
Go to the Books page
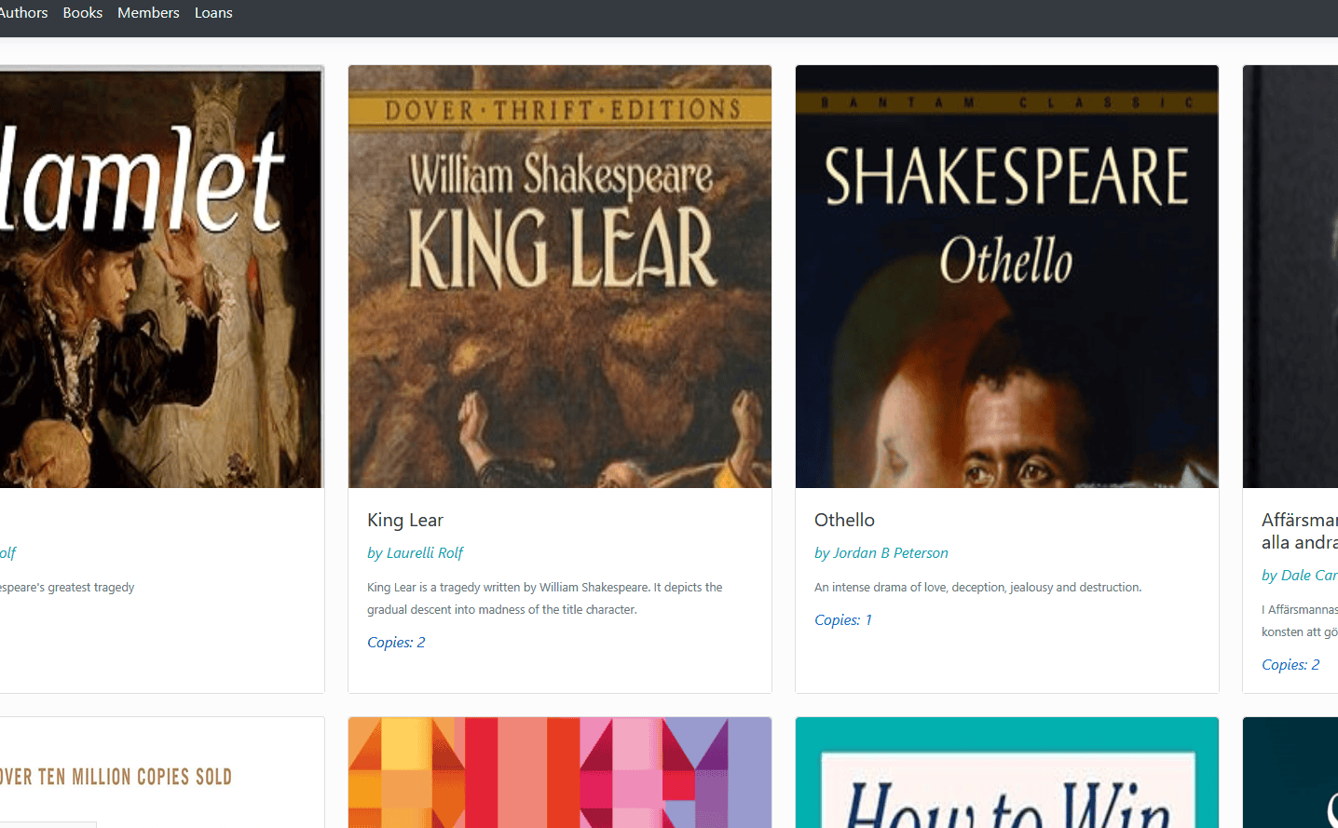pyautogui.click(x=83, y=13)
